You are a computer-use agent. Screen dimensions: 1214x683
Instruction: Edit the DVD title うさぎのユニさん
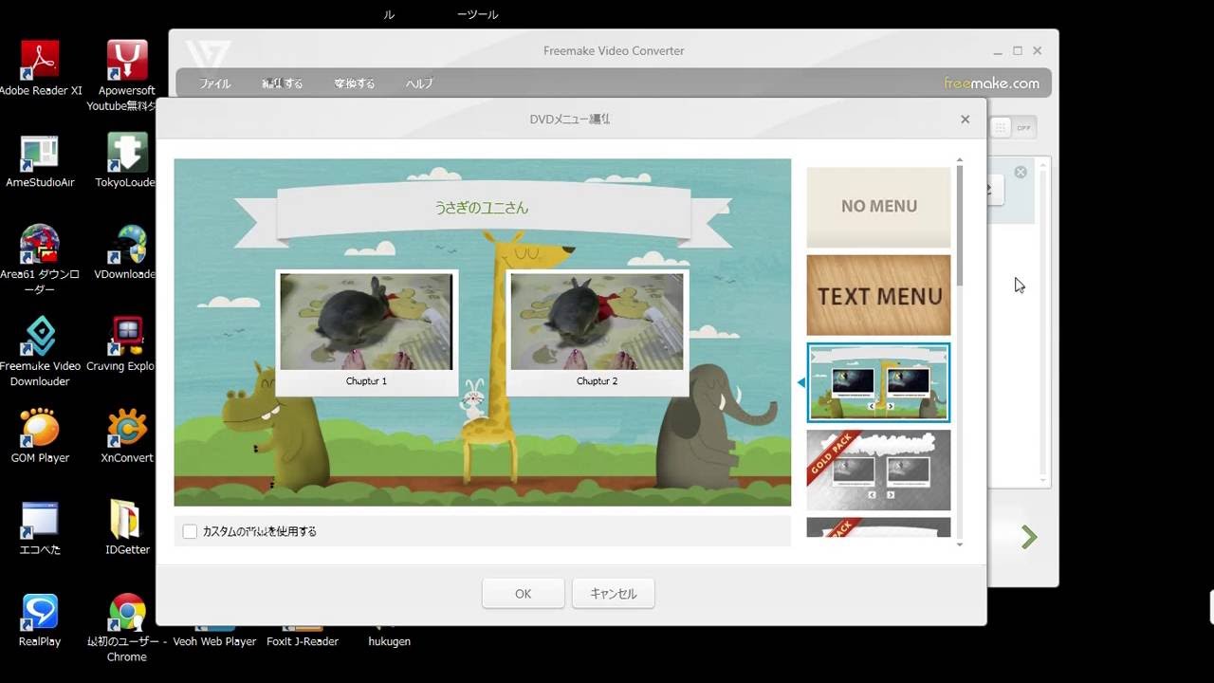[482, 208]
